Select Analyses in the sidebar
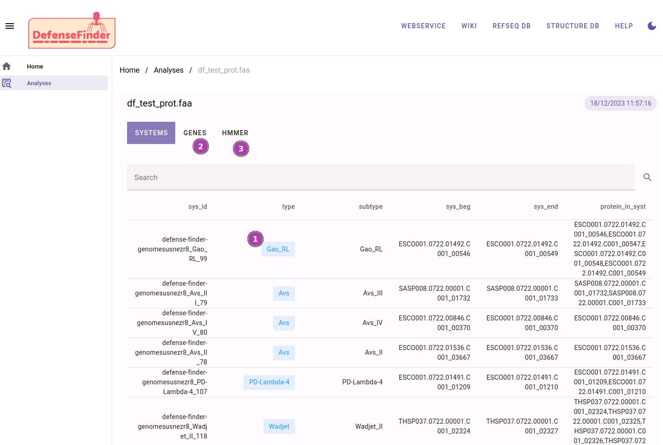This screenshot has width=663, height=445. point(54,83)
